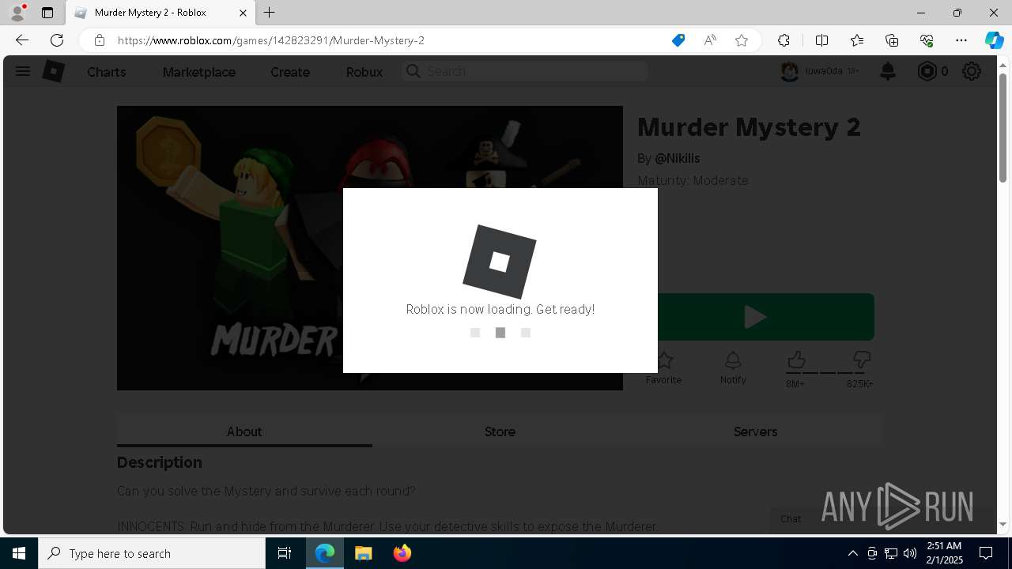Open Edge Favorites list icon
Viewport: 1012px width, 569px height.
(857, 40)
